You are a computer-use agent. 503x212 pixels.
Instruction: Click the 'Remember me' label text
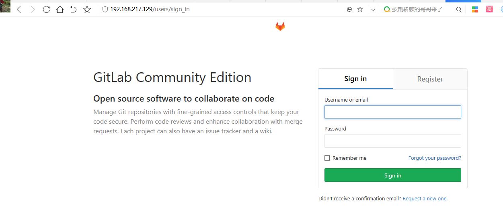click(349, 158)
